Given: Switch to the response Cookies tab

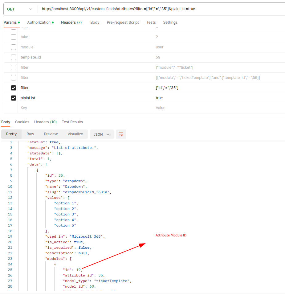Looking at the screenshot, I should [22, 122].
